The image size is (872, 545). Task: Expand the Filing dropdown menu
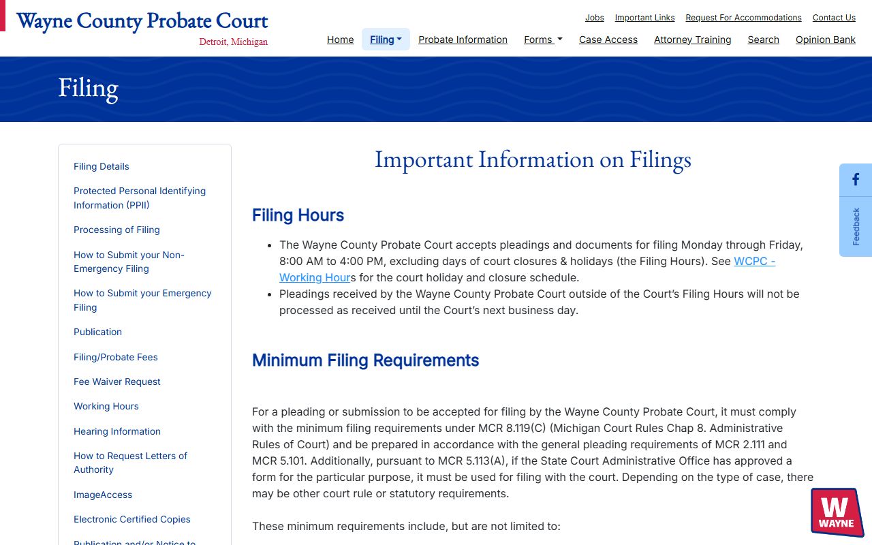(x=386, y=40)
